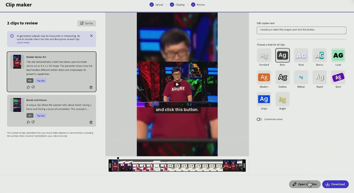Select the Rotate Vector Art clip thumbnail
354x193 pixels.
tap(17, 62)
